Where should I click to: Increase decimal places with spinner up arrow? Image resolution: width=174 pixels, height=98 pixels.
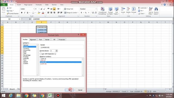click(57, 50)
